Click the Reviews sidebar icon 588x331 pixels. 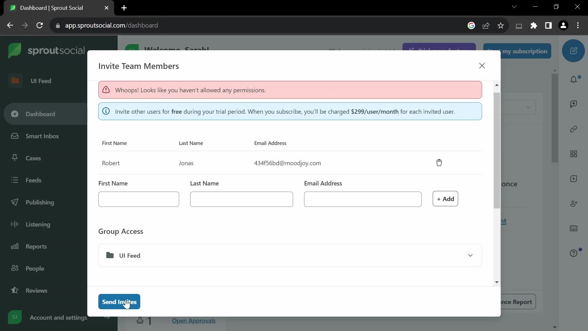coord(14,290)
